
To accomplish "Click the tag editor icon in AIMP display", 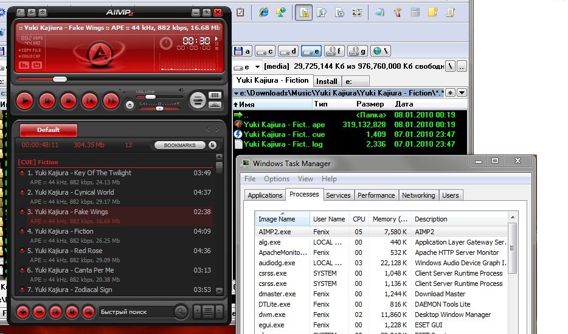I will (x=36, y=65).
